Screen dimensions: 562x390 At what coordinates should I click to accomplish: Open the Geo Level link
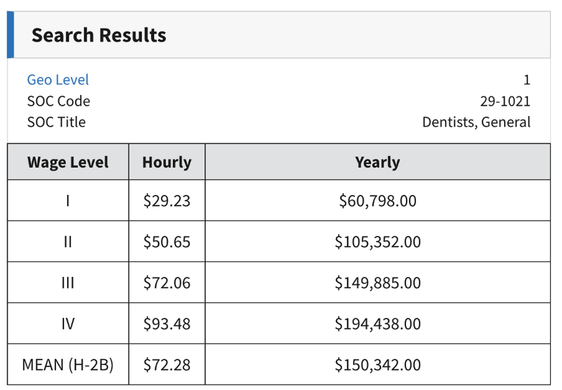click(58, 80)
